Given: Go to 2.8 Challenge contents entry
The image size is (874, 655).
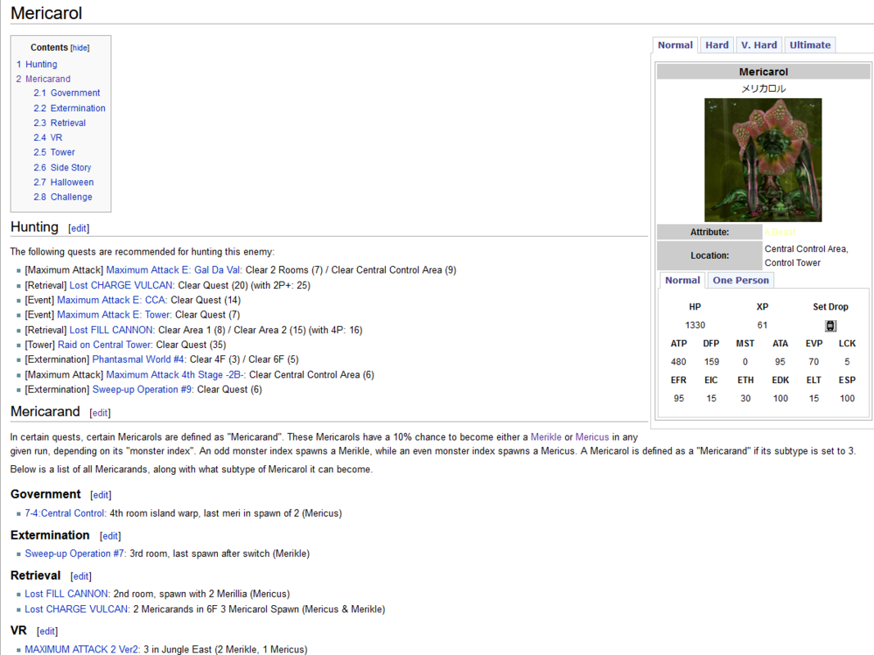Looking at the screenshot, I should click(x=63, y=196).
